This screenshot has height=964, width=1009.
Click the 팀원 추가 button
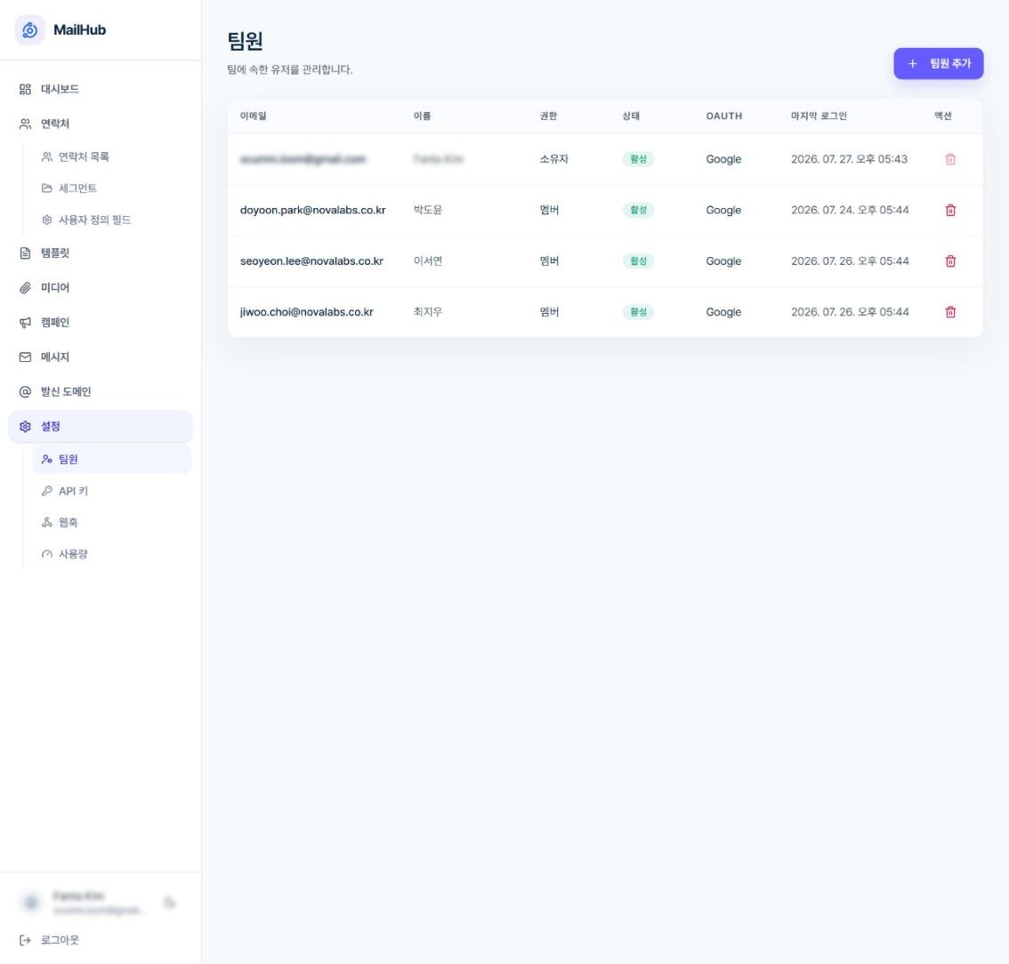[938, 64]
